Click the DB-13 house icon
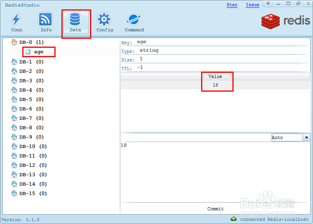 point(14,174)
